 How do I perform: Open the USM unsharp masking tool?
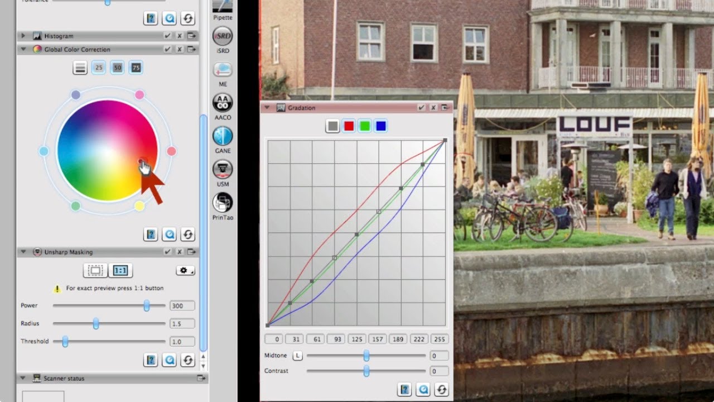(x=223, y=169)
